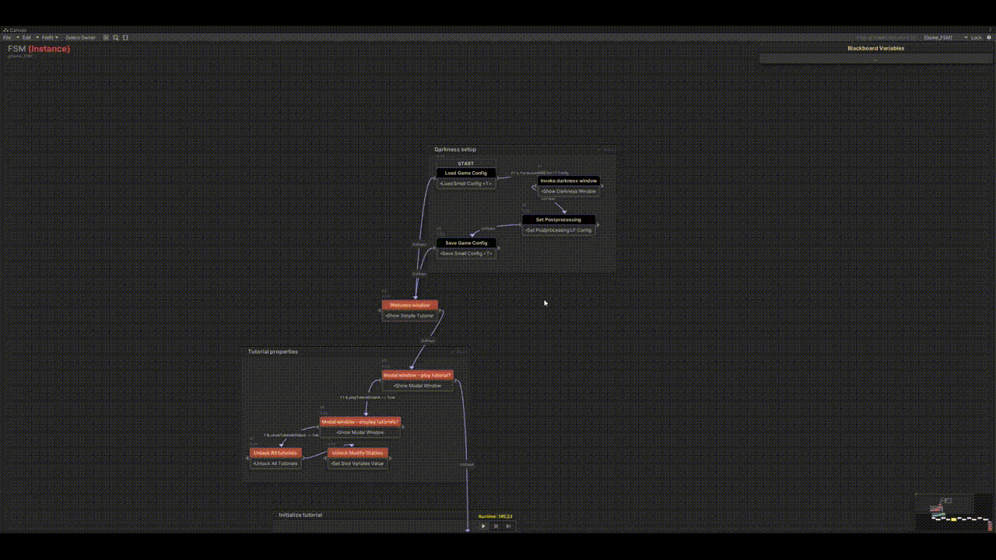The height and width of the screenshot is (560, 996).
Task: Click the Show Darkness Window action label
Action: (x=569, y=191)
